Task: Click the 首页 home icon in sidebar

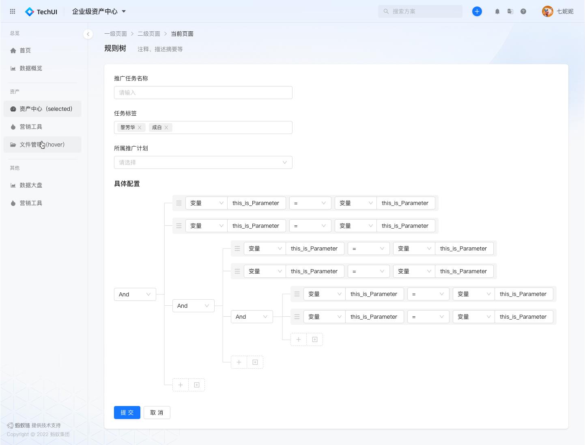Action: pyautogui.click(x=13, y=50)
